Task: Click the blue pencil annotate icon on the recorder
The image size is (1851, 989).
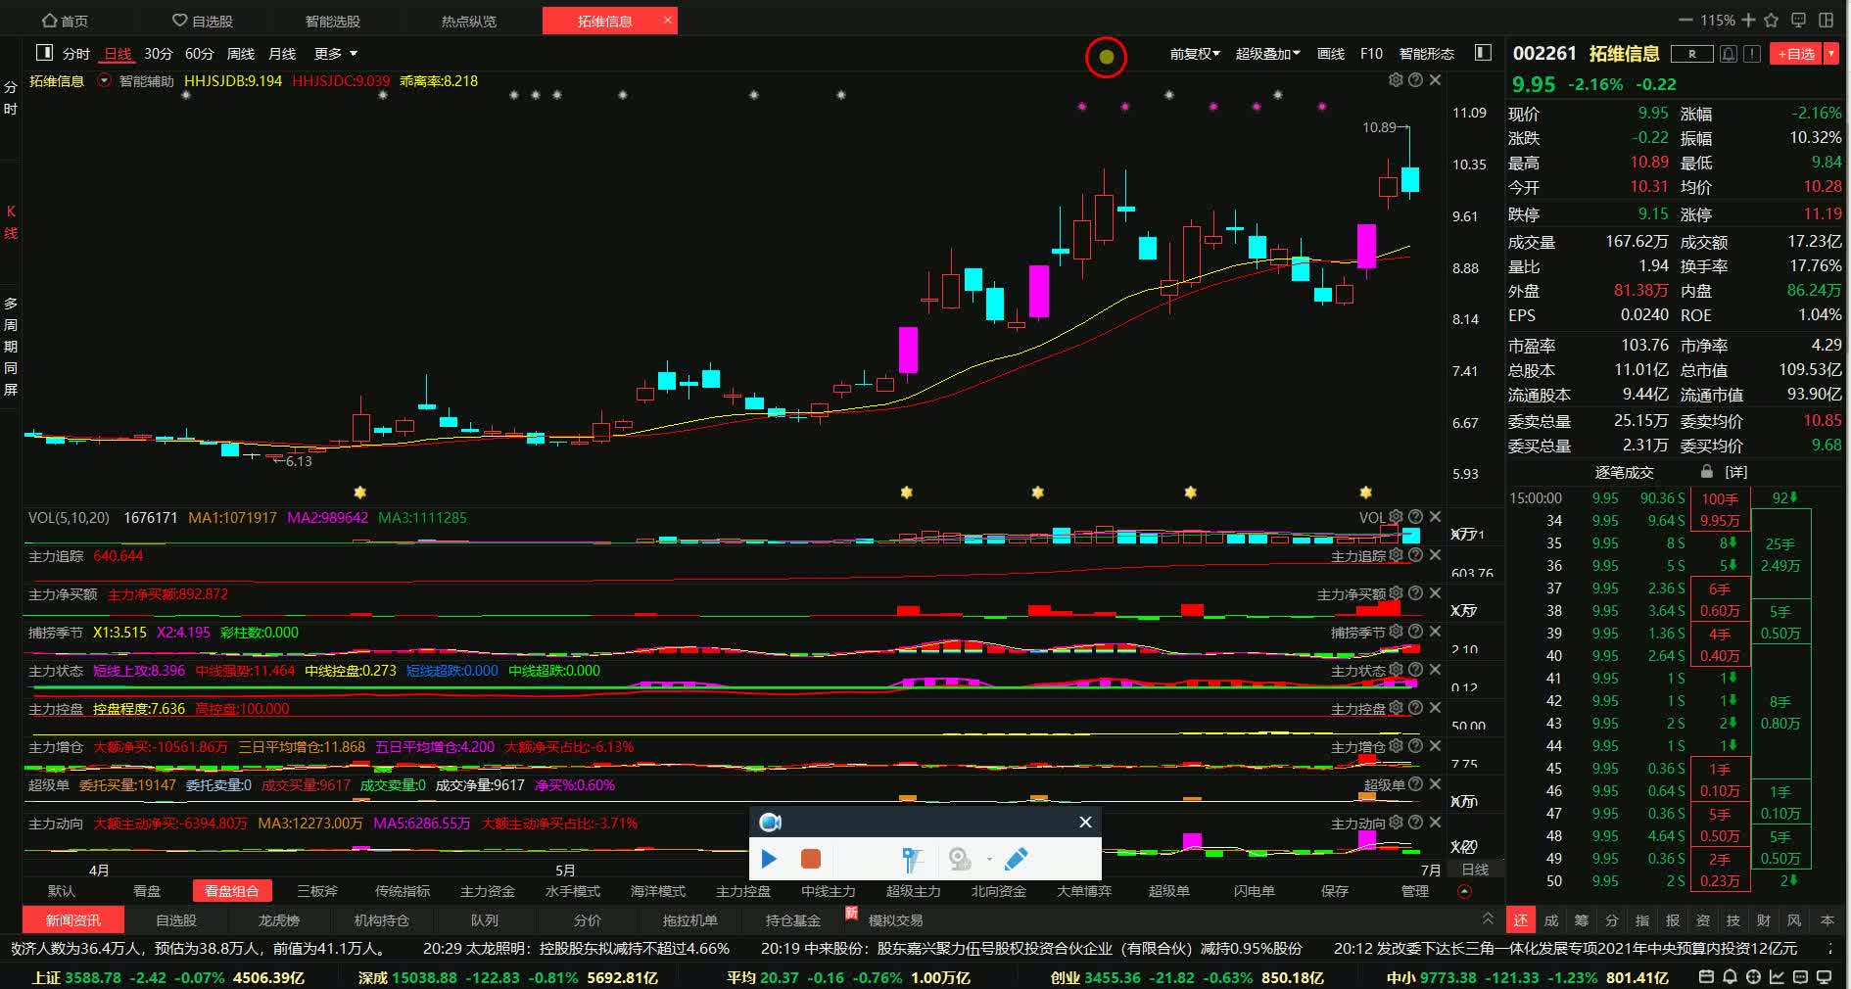Action: pos(1016,860)
